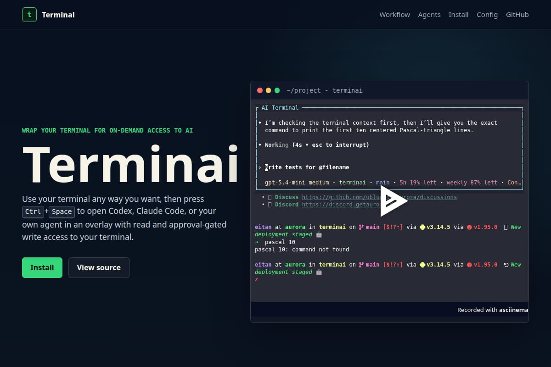This screenshot has width=551, height=367.
Task: Click '5h 19% left' status text
Action: [x=418, y=183]
